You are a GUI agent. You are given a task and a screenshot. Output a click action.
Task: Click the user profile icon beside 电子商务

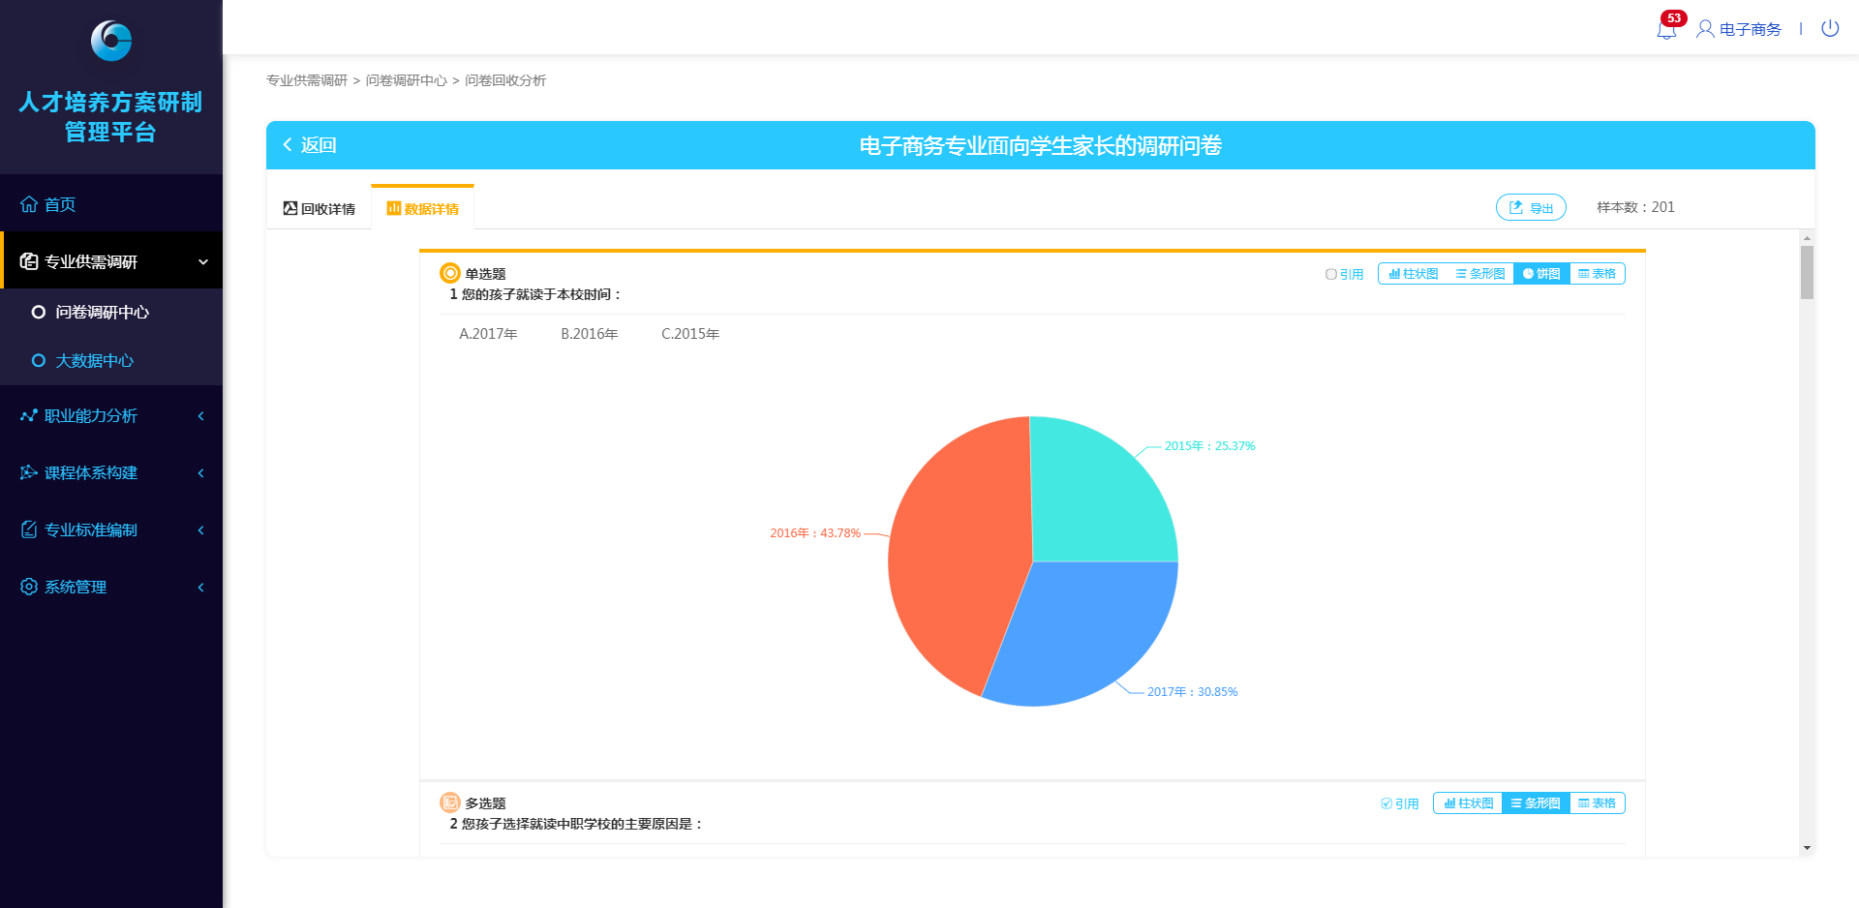click(x=1705, y=29)
